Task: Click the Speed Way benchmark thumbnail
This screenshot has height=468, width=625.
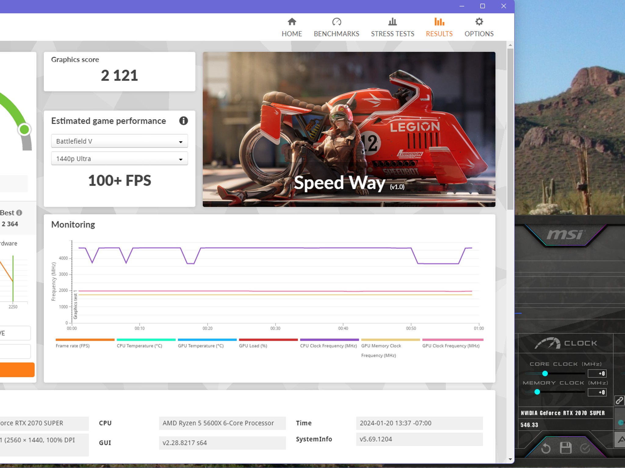Action: coord(349,129)
